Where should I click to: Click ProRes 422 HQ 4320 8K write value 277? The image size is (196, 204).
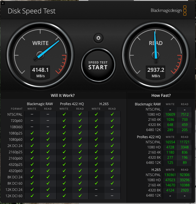tap(170, 158)
